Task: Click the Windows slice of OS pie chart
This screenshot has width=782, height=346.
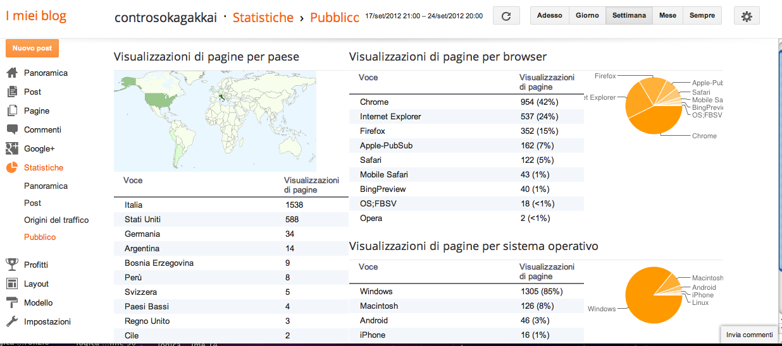Action: pyautogui.click(x=650, y=297)
